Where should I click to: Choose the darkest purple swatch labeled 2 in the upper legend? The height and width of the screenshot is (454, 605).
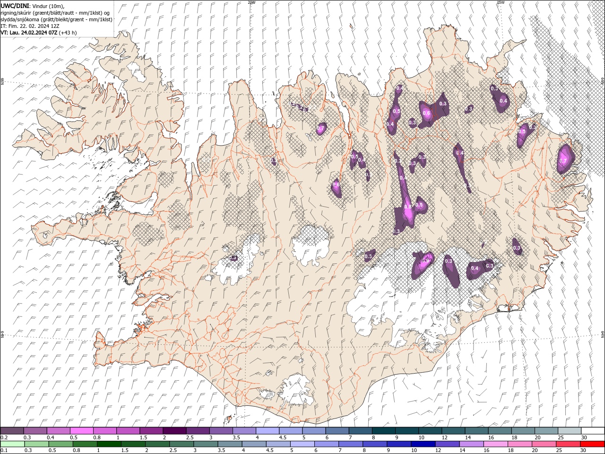[x=174, y=431]
